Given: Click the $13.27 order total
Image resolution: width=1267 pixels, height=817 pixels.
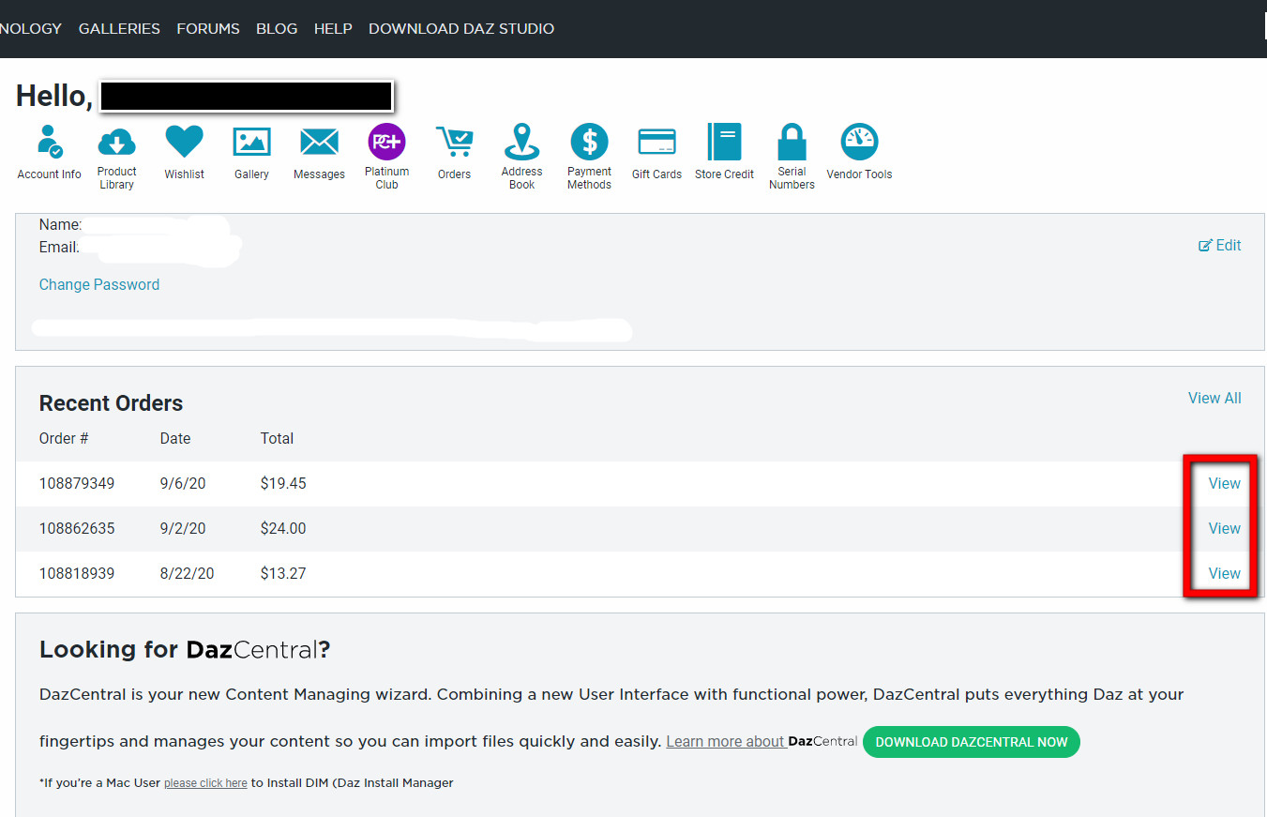Looking at the screenshot, I should [x=283, y=573].
